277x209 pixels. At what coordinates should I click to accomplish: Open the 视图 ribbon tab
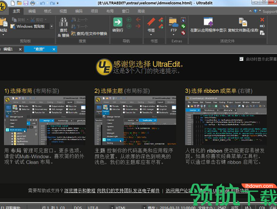click(63, 11)
